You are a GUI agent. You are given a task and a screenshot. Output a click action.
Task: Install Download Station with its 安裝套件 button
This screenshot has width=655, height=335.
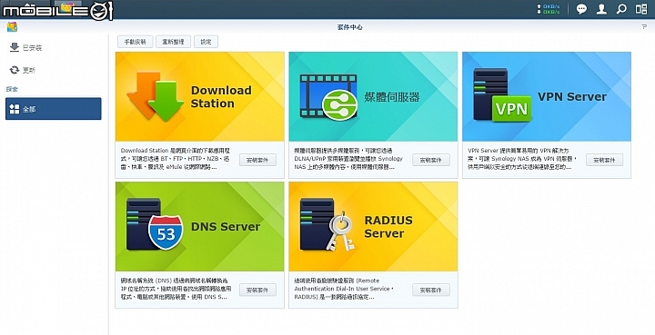(257, 160)
